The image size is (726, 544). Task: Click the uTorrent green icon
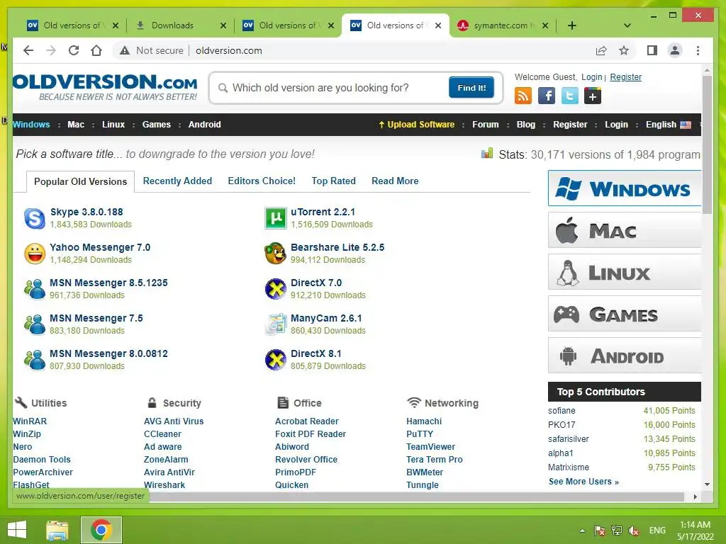coord(276,218)
